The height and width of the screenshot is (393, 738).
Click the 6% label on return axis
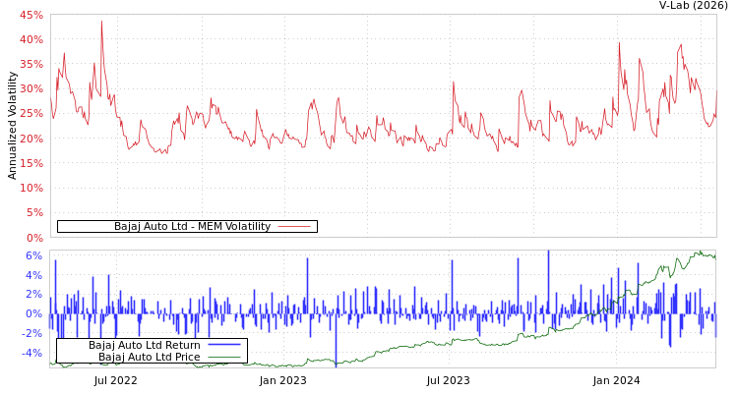[33, 256]
